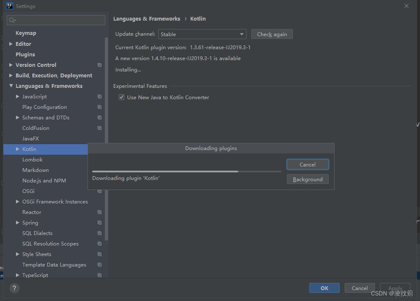Image resolution: width=420 pixels, height=301 pixels.
Task: Open the Plugins settings page
Action: (x=25, y=55)
